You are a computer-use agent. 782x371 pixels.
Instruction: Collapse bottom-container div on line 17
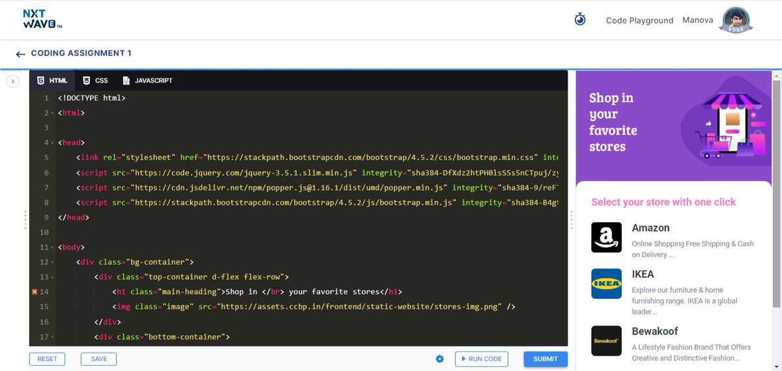click(x=52, y=338)
